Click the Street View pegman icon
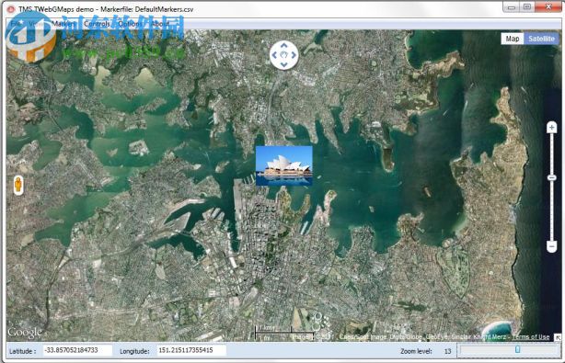This screenshot has width=565, height=363. click(18, 186)
